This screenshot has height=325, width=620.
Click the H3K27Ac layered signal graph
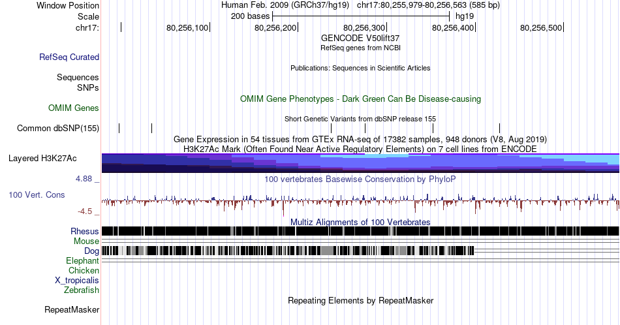click(360, 163)
